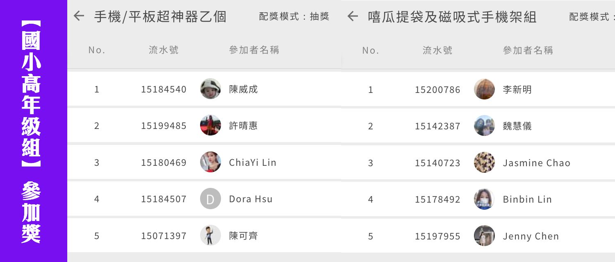
Task: Click serial number 15184540
Action: pyautogui.click(x=164, y=89)
